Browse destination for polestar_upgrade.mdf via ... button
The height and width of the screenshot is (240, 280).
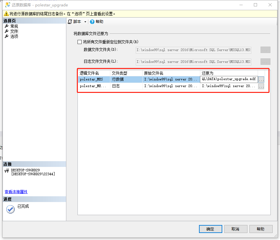(261, 79)
